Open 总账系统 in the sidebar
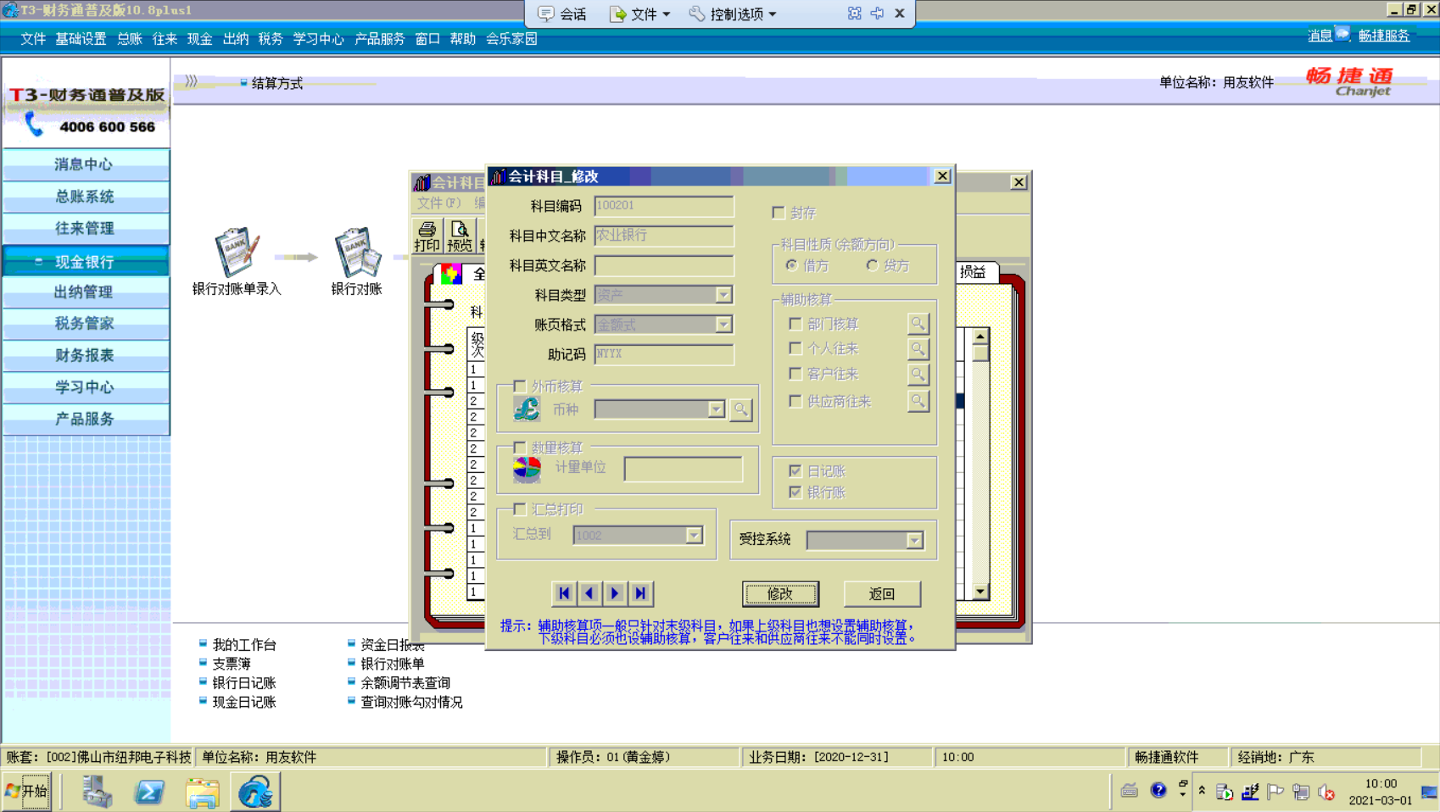The image size is (1440, 812). pyautogui.click(x=86, y=196)
